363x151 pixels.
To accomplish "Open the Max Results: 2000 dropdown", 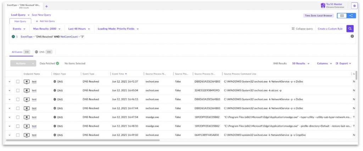I will coord(47,29).
